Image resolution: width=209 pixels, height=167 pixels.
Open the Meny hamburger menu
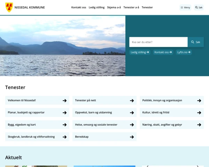pyautogui.click(x=185, y=7)
